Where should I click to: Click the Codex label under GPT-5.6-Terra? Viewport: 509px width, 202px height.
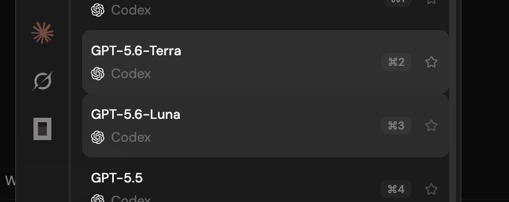click(x=131, y=74)
